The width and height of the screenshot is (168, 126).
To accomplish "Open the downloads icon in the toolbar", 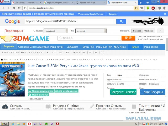I will point(159,8).
